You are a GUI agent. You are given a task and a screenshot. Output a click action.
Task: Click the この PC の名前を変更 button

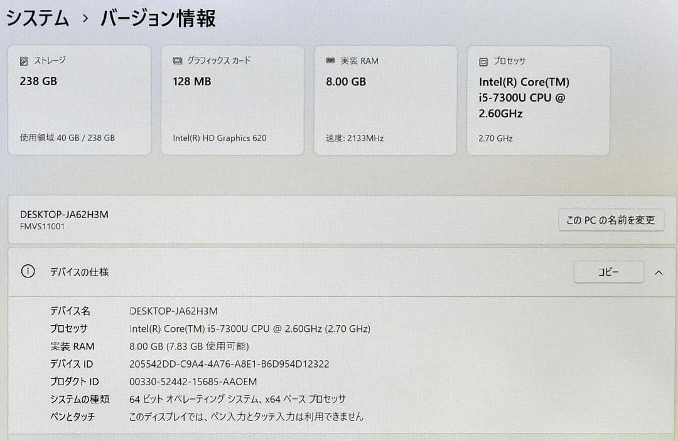[x=611, y=220]
